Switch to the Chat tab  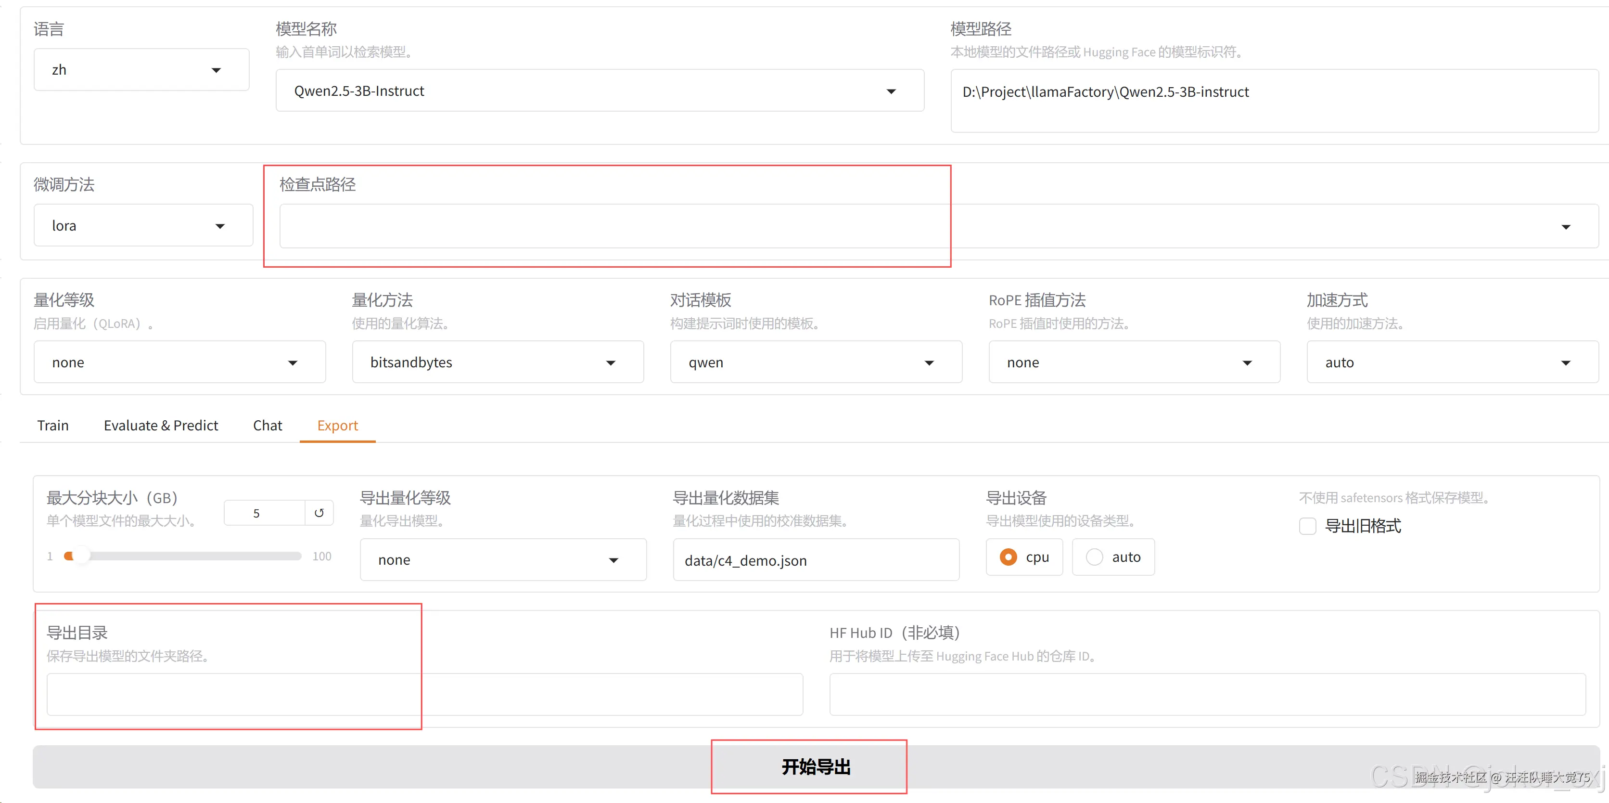click(x=268, y=426)
